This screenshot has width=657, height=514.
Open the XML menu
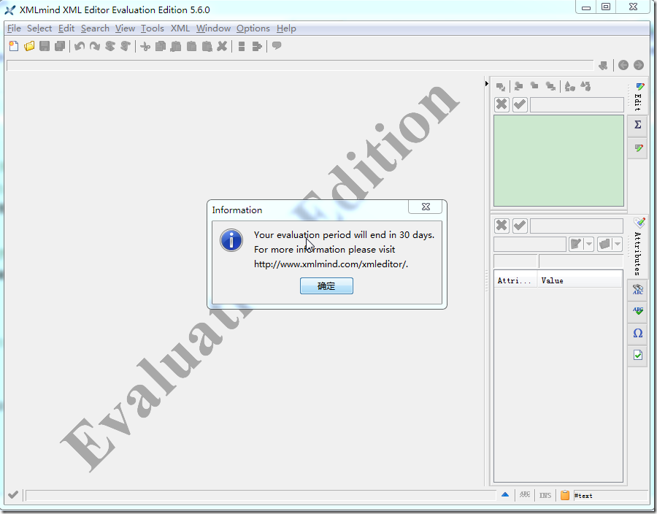click(x=180, y=28)
